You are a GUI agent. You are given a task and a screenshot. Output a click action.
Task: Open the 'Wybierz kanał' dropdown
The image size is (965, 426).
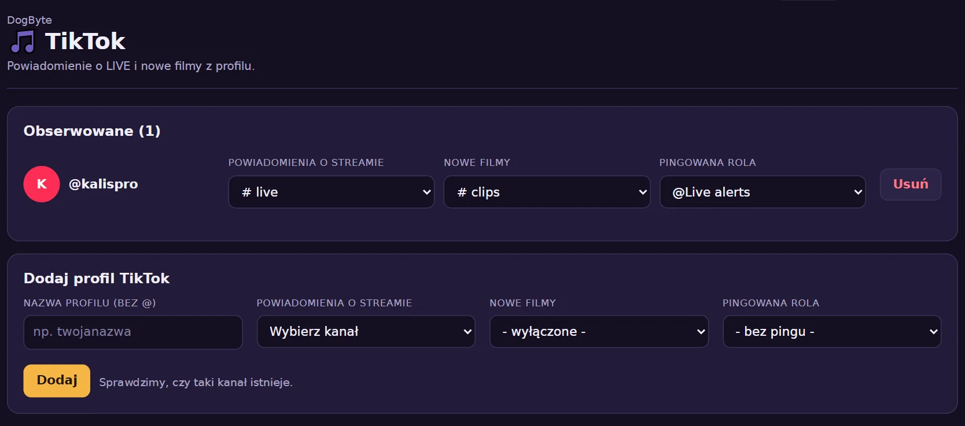pos(366,331)
